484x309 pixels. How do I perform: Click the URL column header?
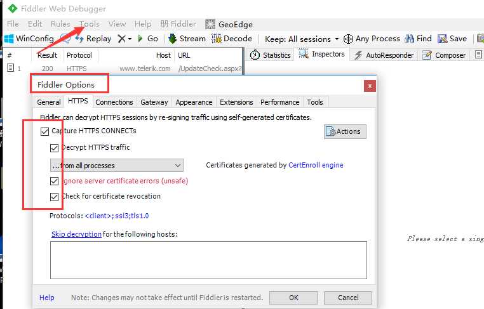pyautogui.click(x=184, y=55)
